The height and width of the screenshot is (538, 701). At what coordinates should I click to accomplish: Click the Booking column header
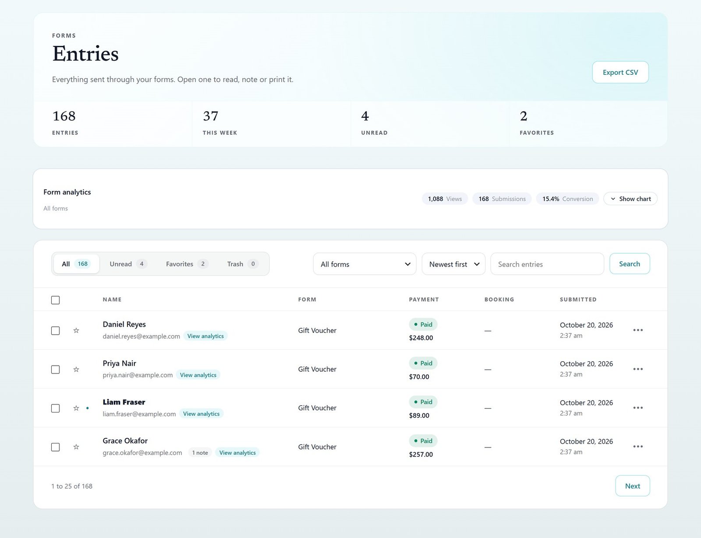499,300
